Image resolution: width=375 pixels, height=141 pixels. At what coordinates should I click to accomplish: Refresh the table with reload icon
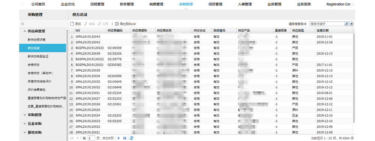[x=131, y=138]
